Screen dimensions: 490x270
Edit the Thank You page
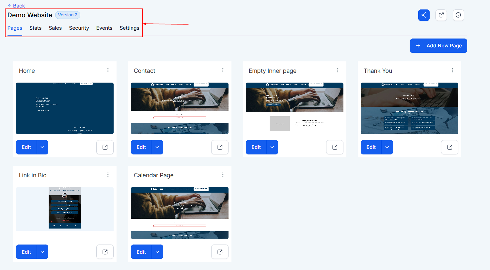point(371,147)
